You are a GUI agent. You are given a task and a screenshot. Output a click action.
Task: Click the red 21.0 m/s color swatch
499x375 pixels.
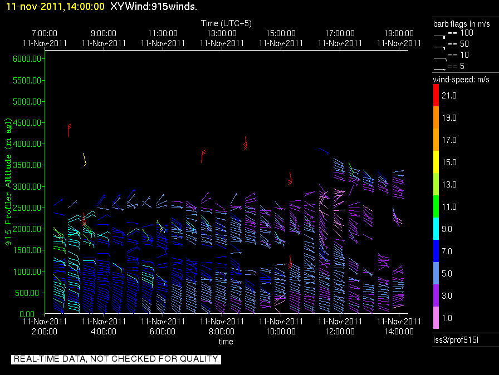pyautogui.click(x=436, y=95)
